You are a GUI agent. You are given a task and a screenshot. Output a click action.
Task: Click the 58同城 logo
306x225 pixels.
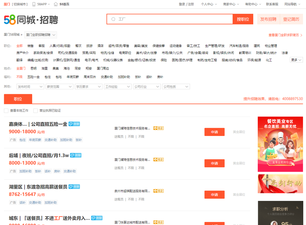tap(31, 20)
